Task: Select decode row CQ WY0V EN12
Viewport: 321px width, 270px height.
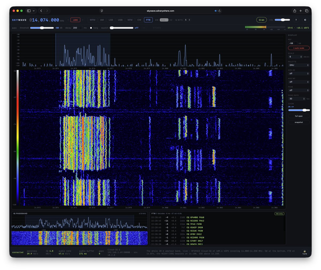Action: click(x=217, y=234)
